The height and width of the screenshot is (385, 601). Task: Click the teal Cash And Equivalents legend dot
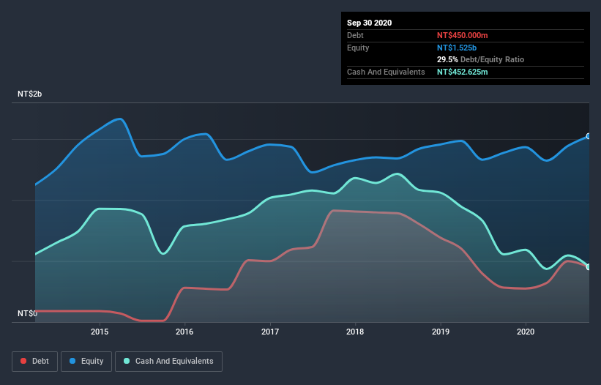pyautogui.click(x=127, y=361)
